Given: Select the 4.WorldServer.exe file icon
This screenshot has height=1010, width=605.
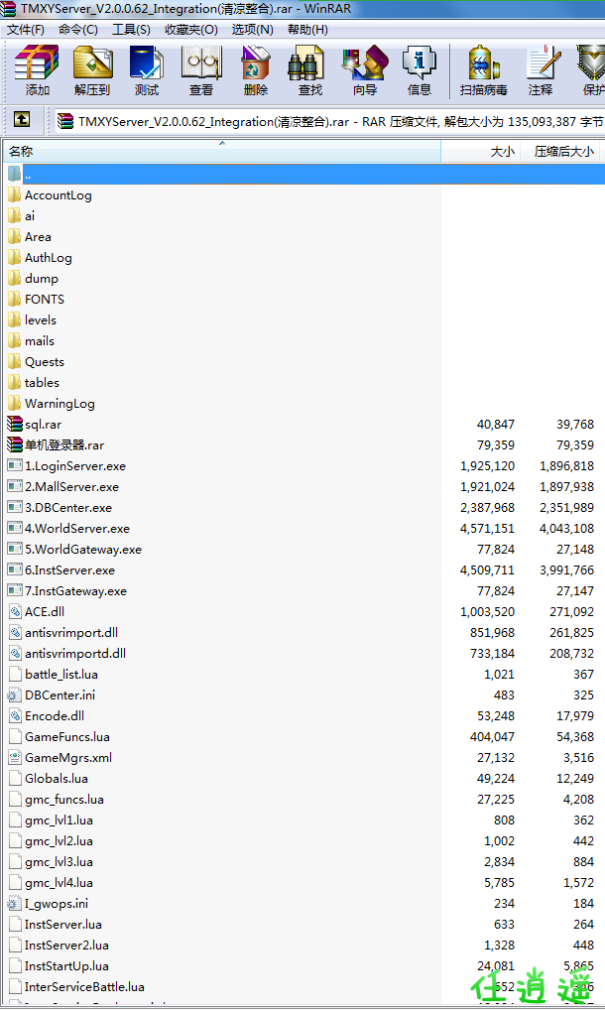Looking at the screenshot, I should point(14,528).
